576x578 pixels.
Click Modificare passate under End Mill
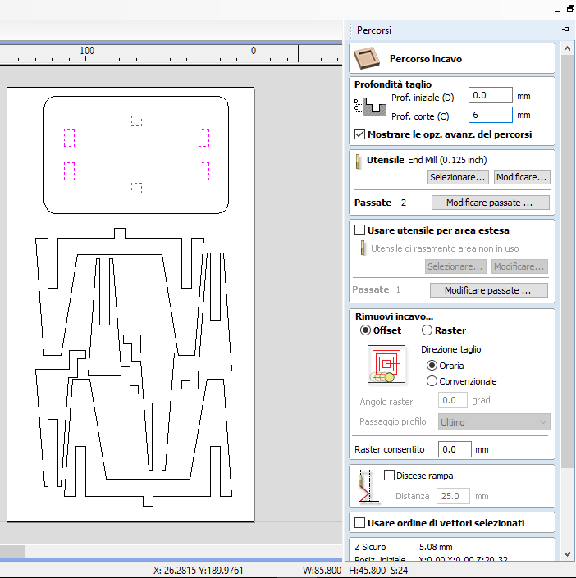pos(491,203)
